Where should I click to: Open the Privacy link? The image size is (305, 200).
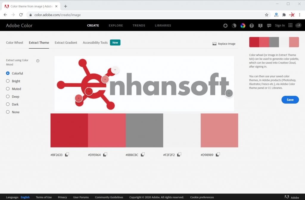[63, 197]
